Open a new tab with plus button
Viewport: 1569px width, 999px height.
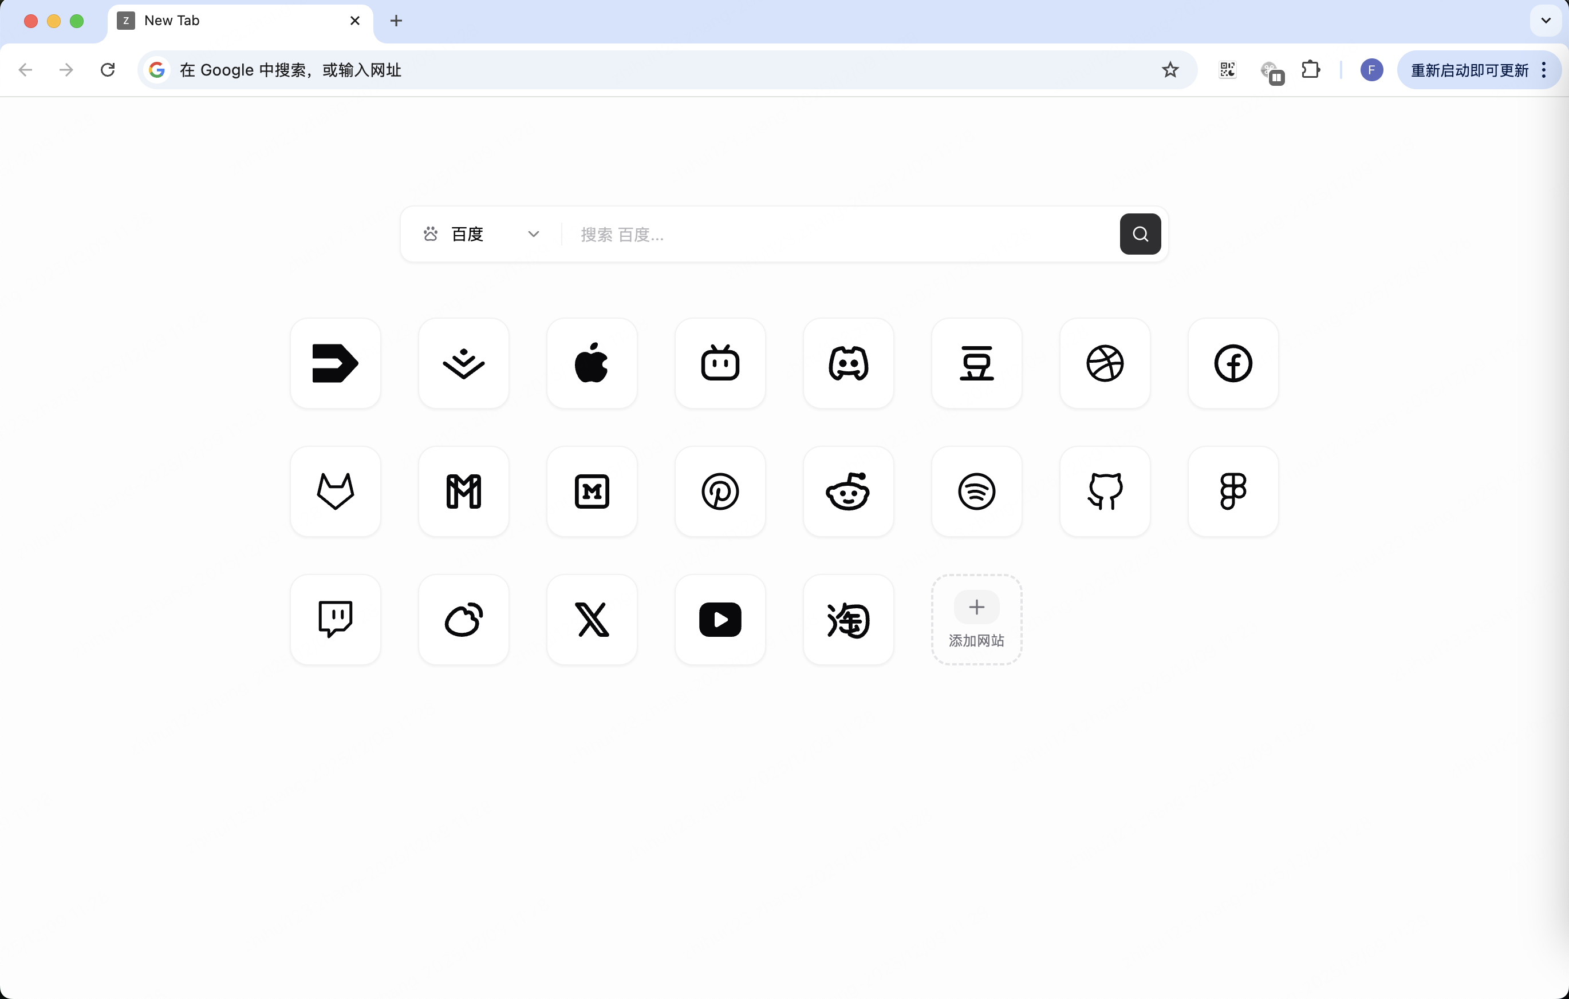pyautogui.click(x=396, y=21)
